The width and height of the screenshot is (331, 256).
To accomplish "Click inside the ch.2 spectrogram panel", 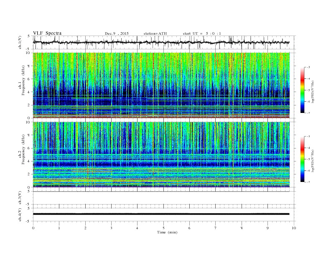I will 161,155.
